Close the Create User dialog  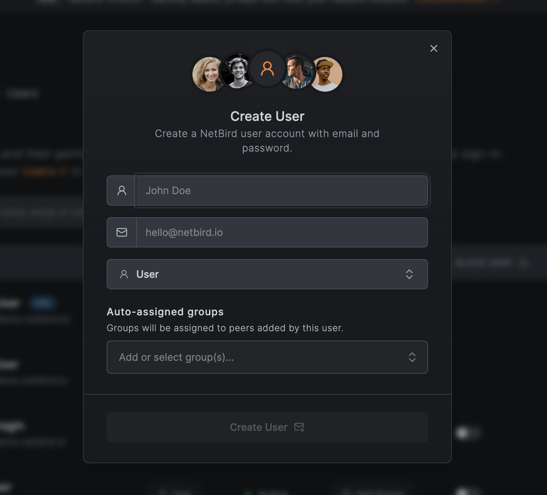pyautogui.click(x=433, y=48)
